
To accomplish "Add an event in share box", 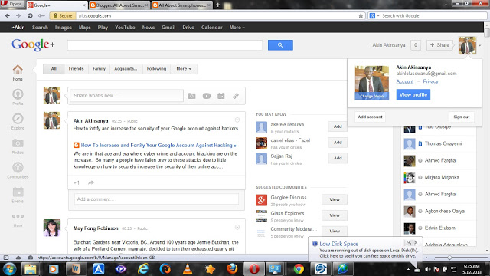I will pyautogui.click(x=221, y=96).
